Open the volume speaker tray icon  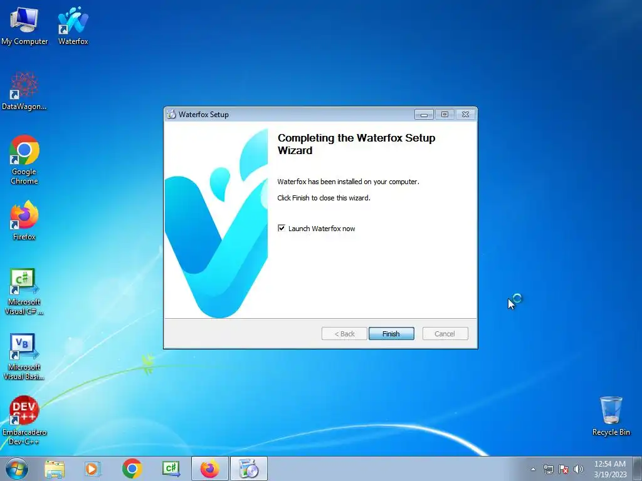pos(579,469)
